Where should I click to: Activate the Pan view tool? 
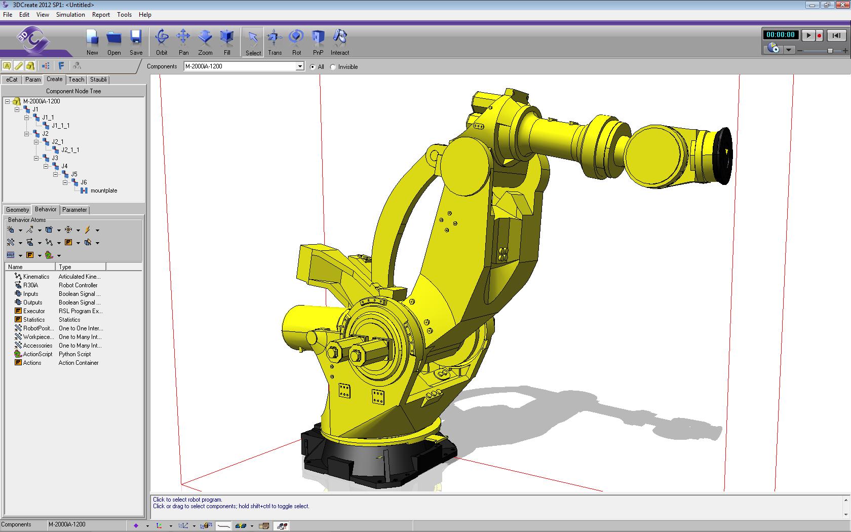coord(183,42)
